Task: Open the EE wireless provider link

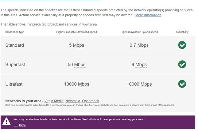Action: tap(15, 125)
